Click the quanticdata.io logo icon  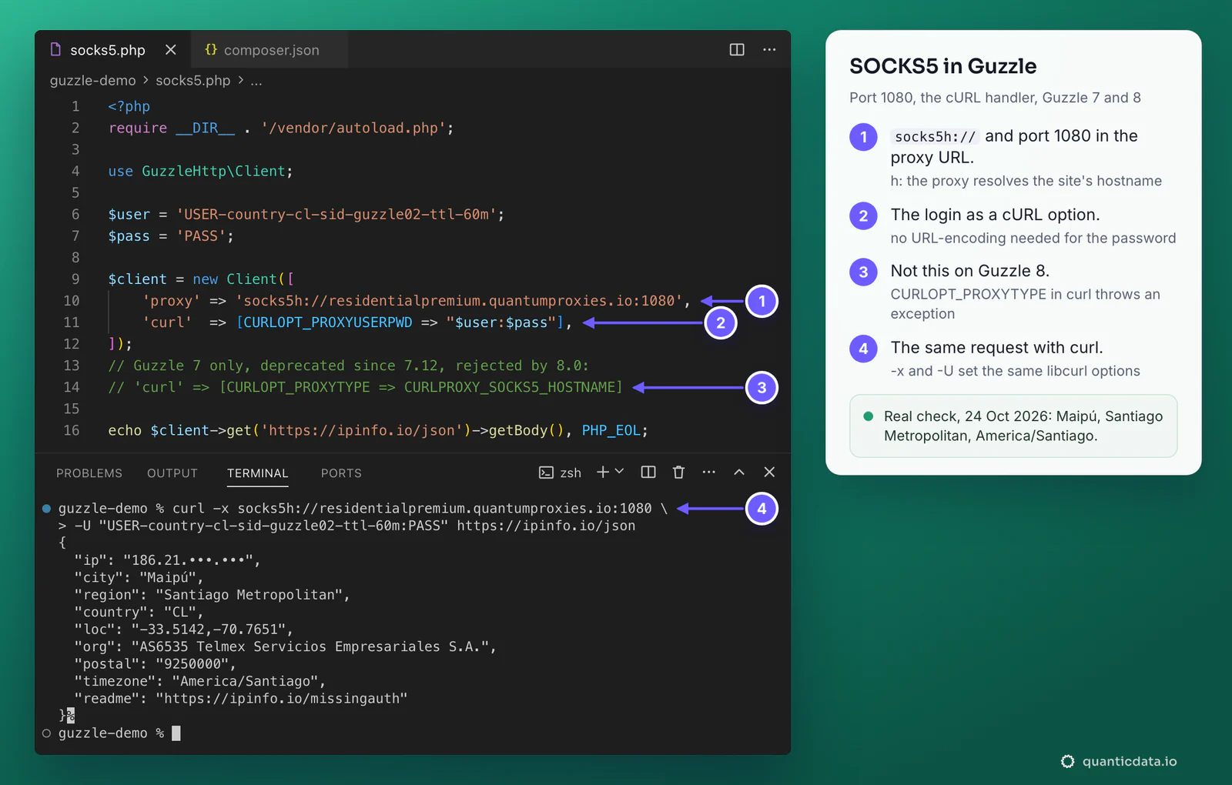[1067, 761]
